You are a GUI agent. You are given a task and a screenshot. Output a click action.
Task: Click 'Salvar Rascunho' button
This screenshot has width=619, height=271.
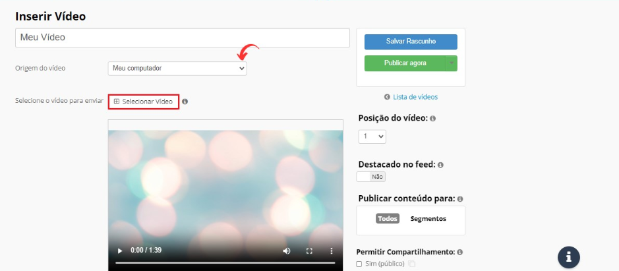click(411, 42)
